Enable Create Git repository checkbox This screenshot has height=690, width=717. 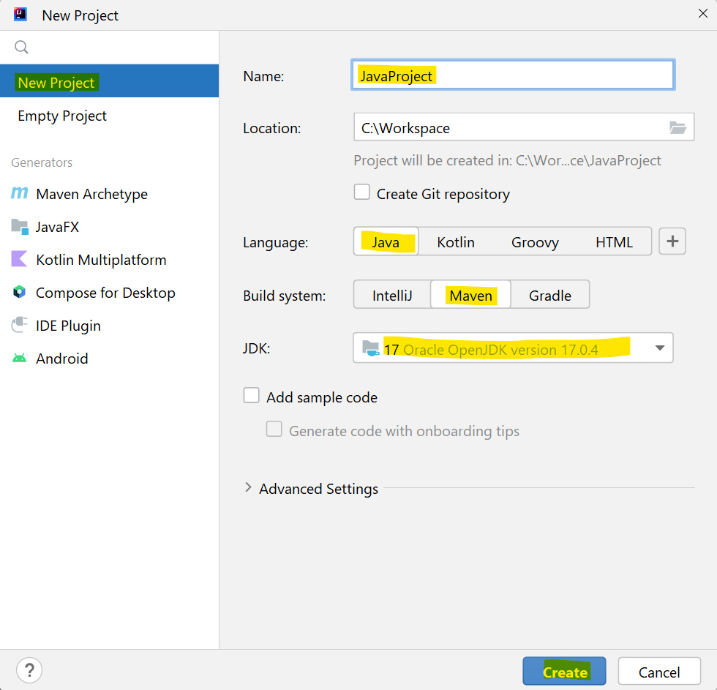point(361,192)
